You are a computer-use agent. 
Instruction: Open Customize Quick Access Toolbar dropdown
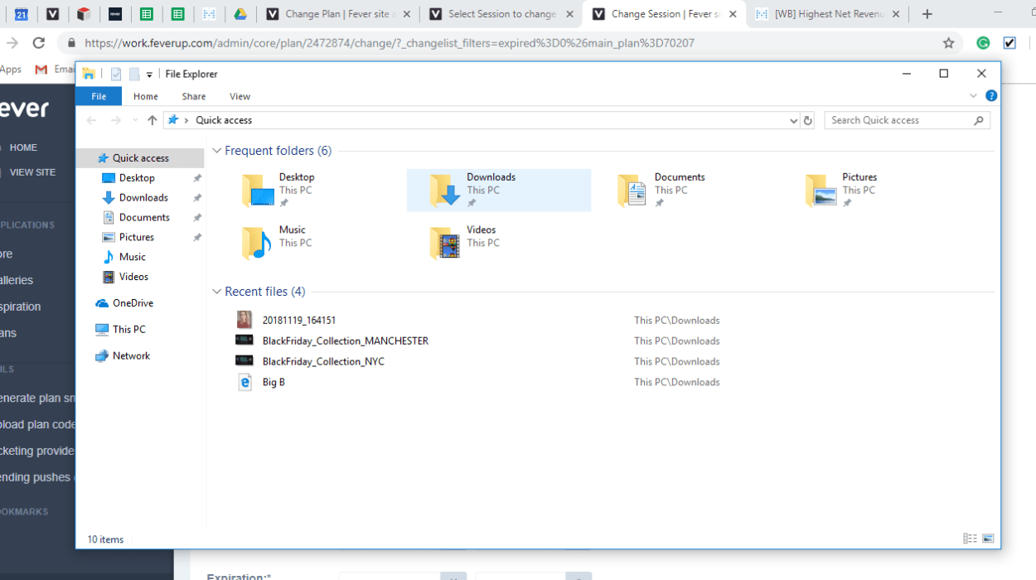pos(149,75)
